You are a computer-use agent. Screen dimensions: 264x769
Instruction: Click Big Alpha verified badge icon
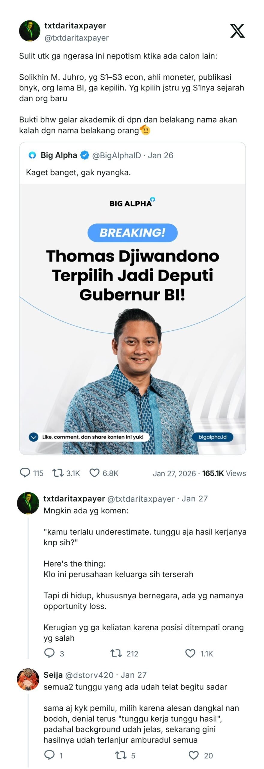(85, 155)
